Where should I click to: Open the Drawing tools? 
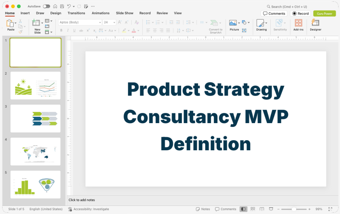click(x=261, y=25)
